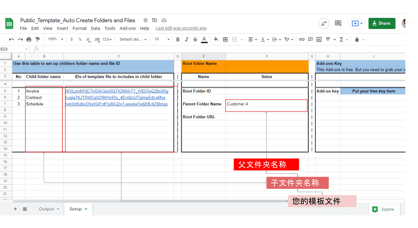This screenshot has height=228, width=418.
Task: Open the fill color bucket
Action: 216,40
